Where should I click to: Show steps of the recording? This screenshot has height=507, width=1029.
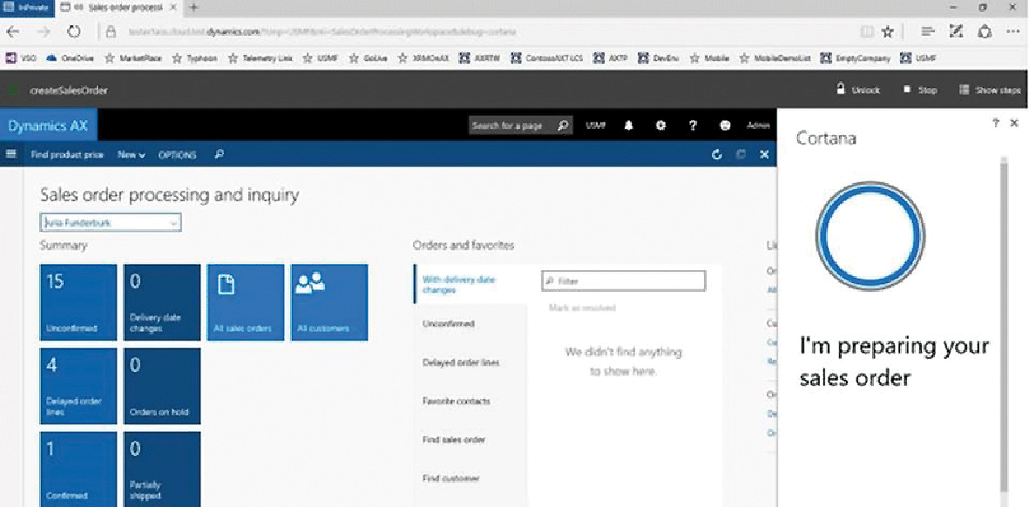[x=990, y=90]
